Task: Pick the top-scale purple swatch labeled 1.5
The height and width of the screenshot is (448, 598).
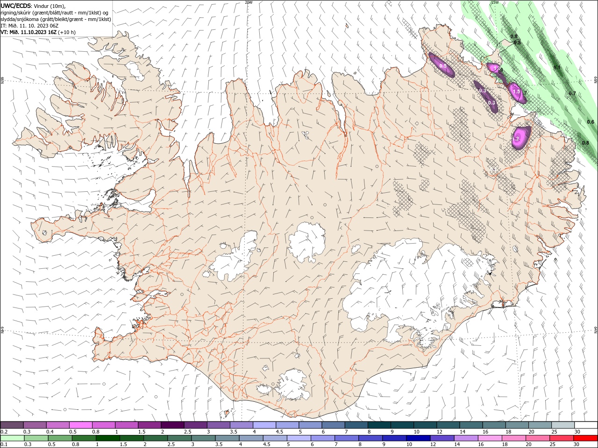Action: click(x=149, y=425)
